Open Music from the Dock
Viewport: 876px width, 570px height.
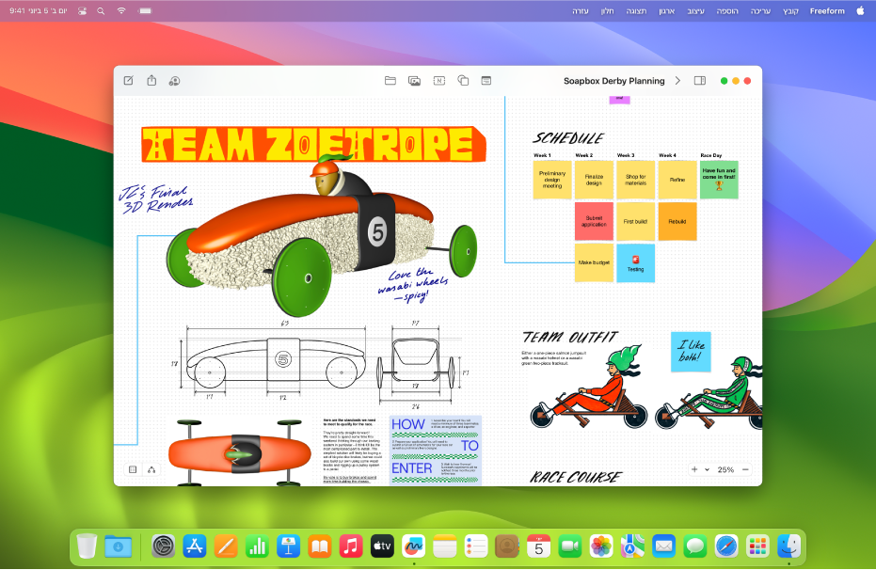tap(351, 546)
